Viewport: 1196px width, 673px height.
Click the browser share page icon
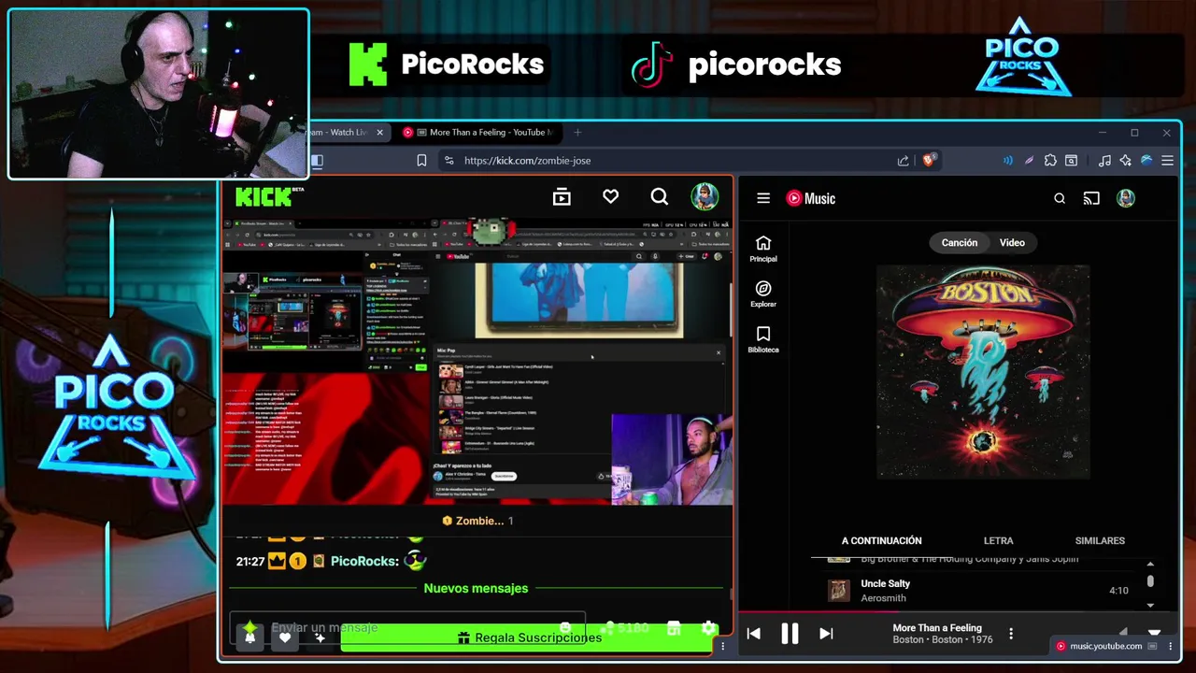coord(903,161)
